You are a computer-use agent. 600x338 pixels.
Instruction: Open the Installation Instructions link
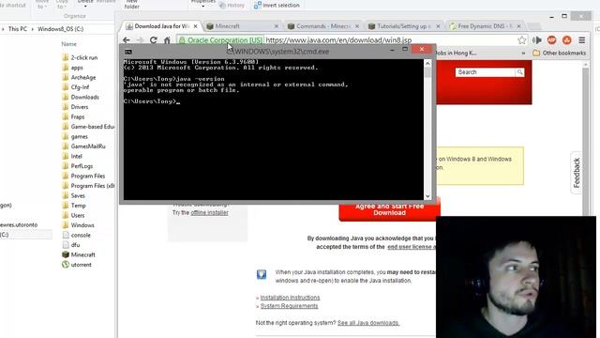click(x=290, y=298)
